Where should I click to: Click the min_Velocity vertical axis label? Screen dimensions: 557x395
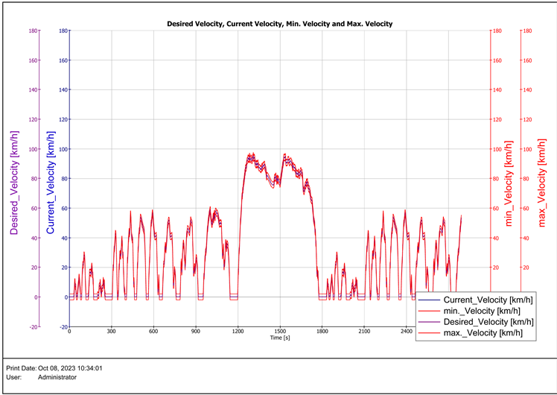[x=510, y=183]
